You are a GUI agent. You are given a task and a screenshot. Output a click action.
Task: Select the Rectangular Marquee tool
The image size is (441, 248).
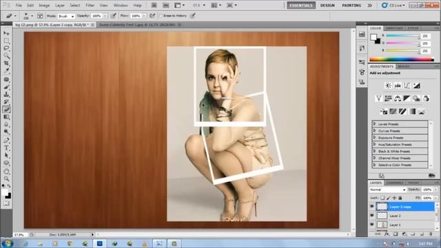point(6,41)
